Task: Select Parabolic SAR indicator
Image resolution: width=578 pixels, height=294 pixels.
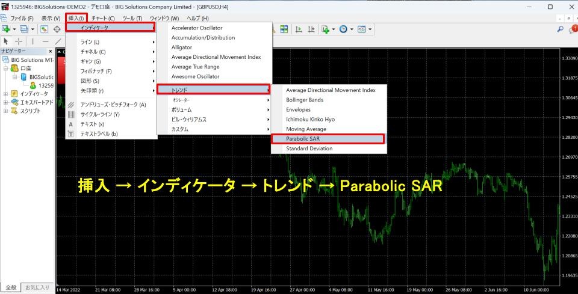Action: tap(328, 139)
